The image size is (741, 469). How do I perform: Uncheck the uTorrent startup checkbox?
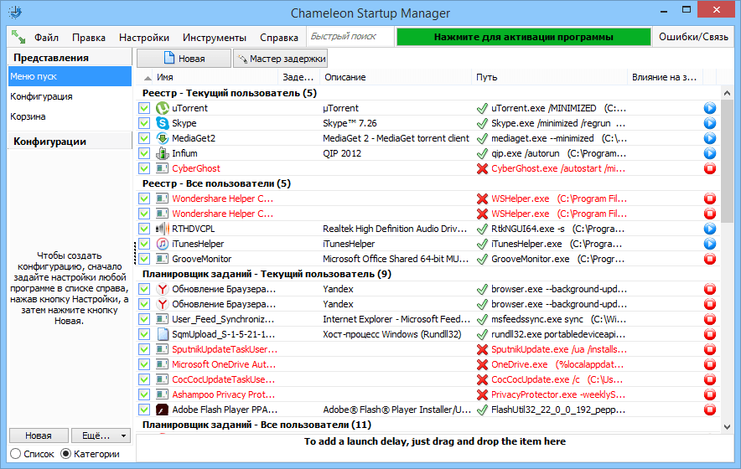pyautogui.click(x=144, y=108)
